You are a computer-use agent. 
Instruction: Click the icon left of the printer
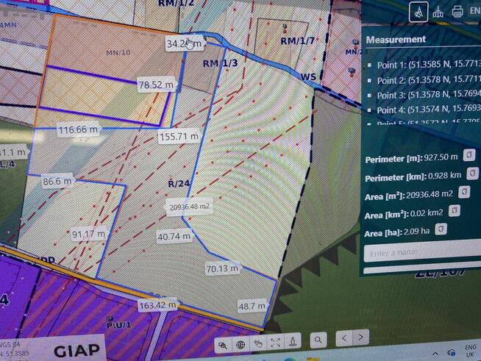[x=438, y=12]
